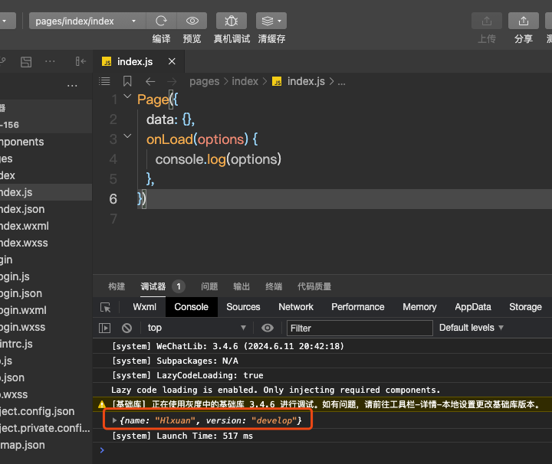Clear the console with the ban icon
552x464 pixels.
127,328
